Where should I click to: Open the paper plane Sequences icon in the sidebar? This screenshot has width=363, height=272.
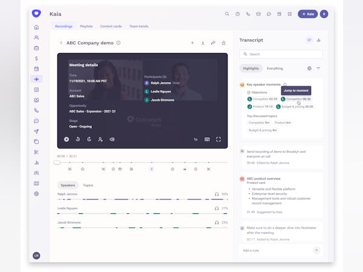(36, 131)
